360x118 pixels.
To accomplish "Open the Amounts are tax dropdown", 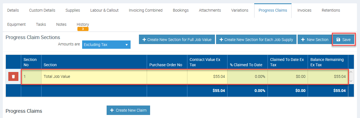I will click(x=106, y=45).
